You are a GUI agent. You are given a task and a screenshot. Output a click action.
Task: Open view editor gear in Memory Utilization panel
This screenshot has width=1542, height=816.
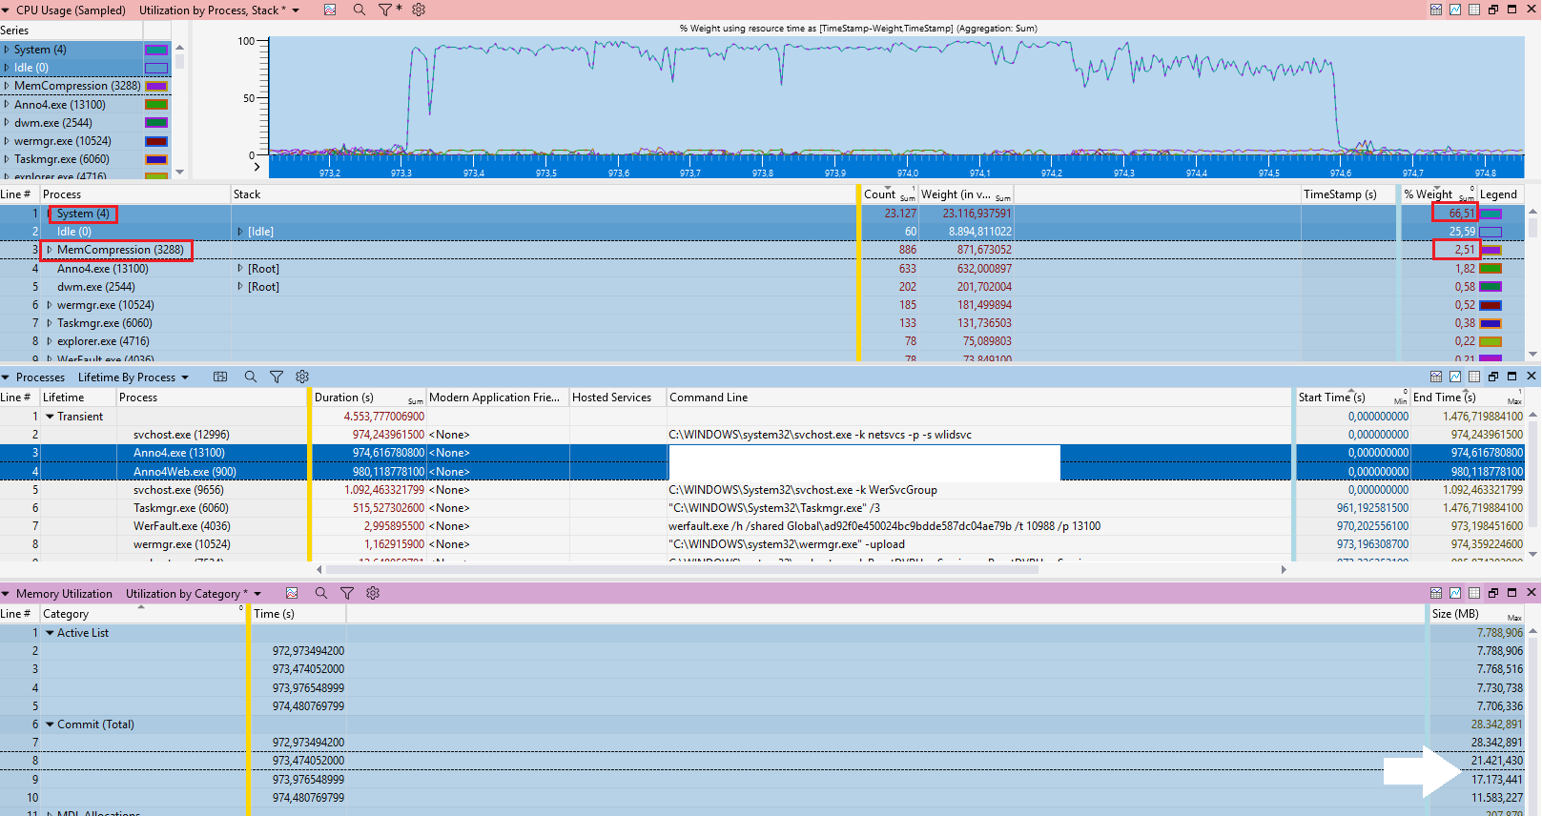tap(373, 593)
